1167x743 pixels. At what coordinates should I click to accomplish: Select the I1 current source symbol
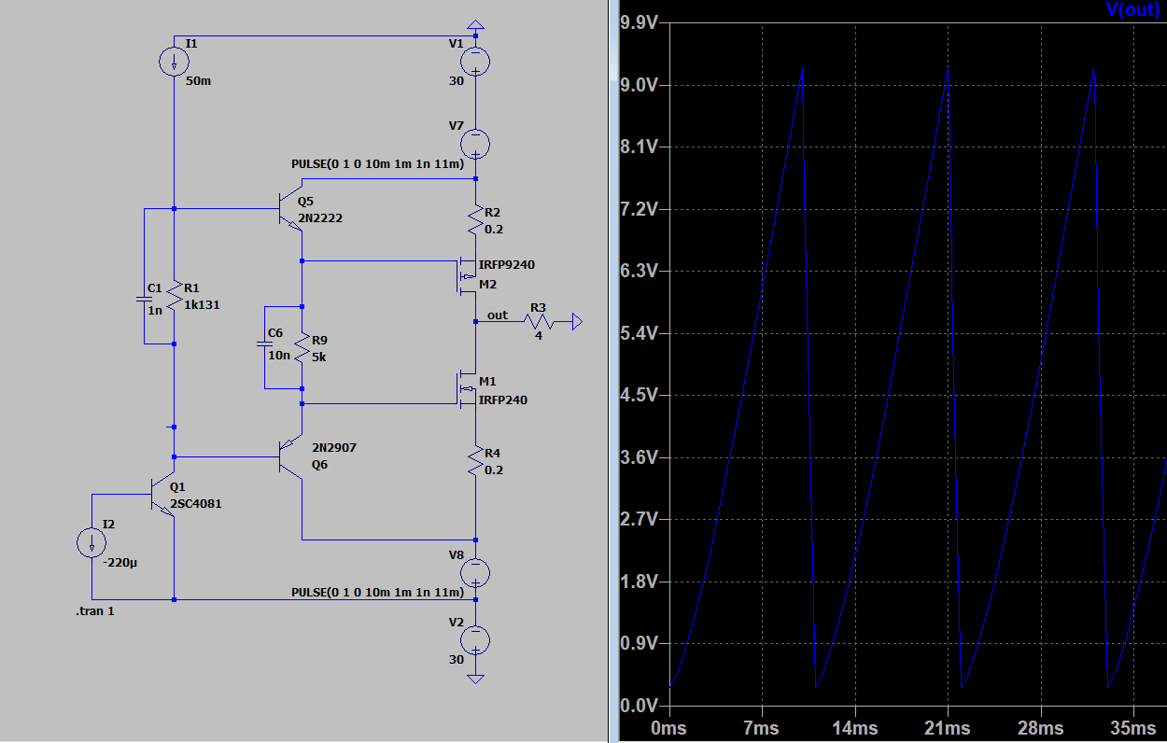coord(175,63)
